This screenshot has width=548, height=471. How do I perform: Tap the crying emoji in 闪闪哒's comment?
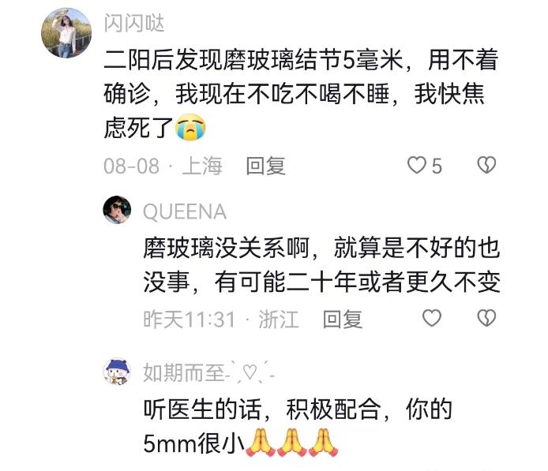[190, 128]
